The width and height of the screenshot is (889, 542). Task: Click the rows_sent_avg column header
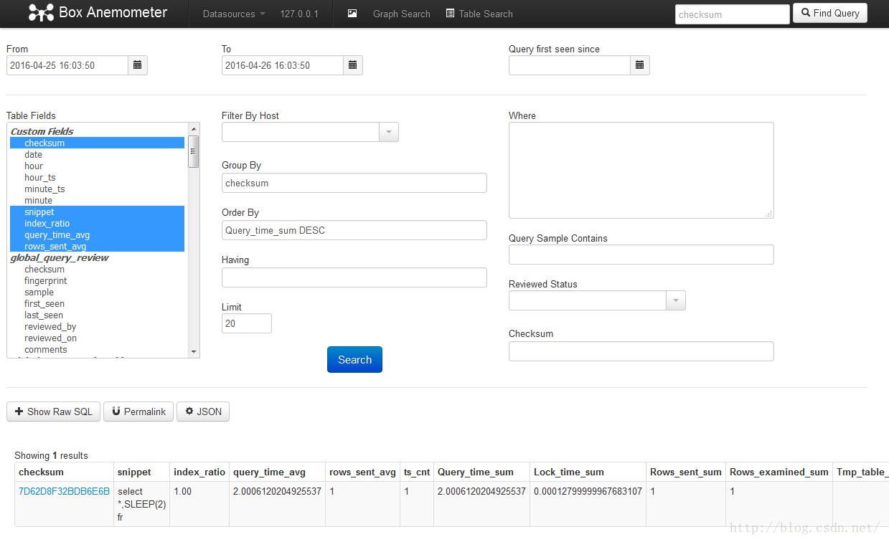pyautogui.click(x=362, y=472)
